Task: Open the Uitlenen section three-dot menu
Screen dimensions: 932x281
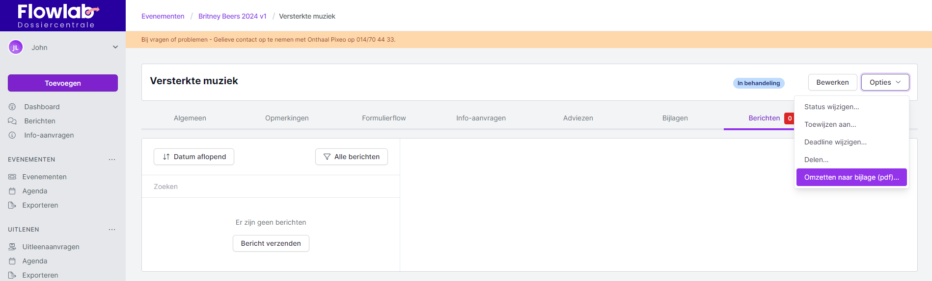Action: pyautogui.click(x=112, y=230)
